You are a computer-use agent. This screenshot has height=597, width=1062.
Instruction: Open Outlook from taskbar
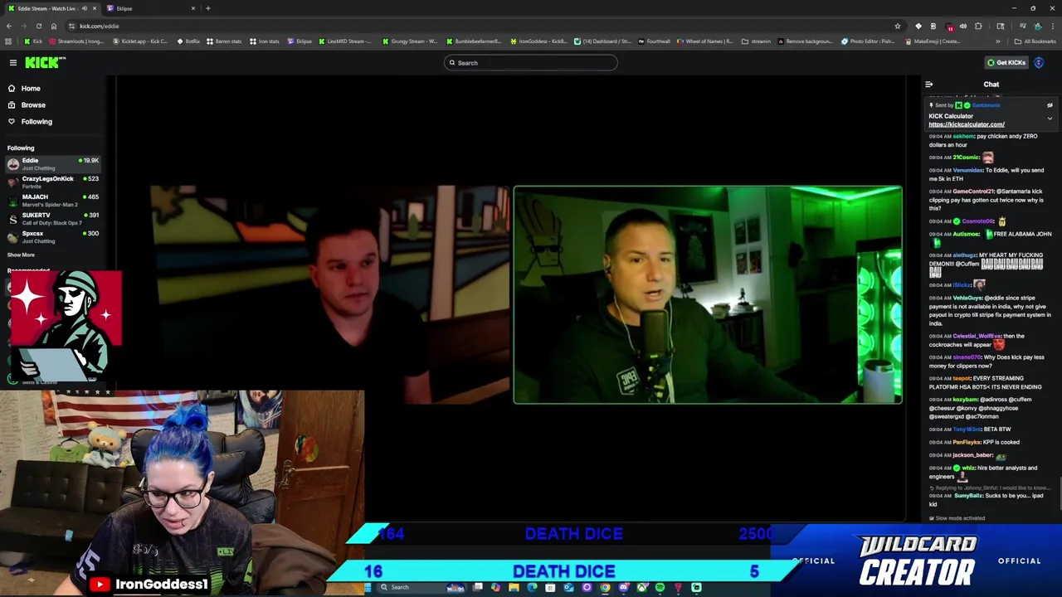[568, 587]
